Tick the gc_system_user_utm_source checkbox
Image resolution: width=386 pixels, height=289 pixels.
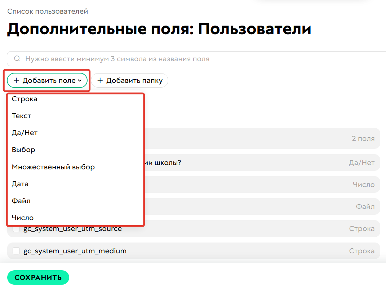[x=16, y=229]
